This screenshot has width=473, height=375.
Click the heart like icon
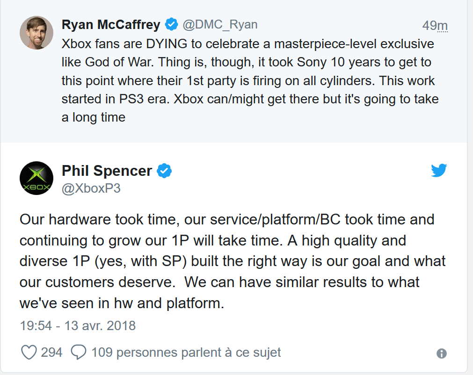click(29, 352)
